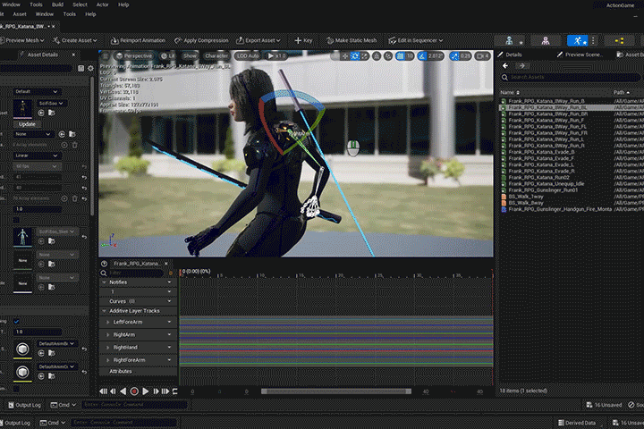The image size is (644, 429).
Task: Open the Skeletal Mesh editor mode icon
Action: (546, 40)
